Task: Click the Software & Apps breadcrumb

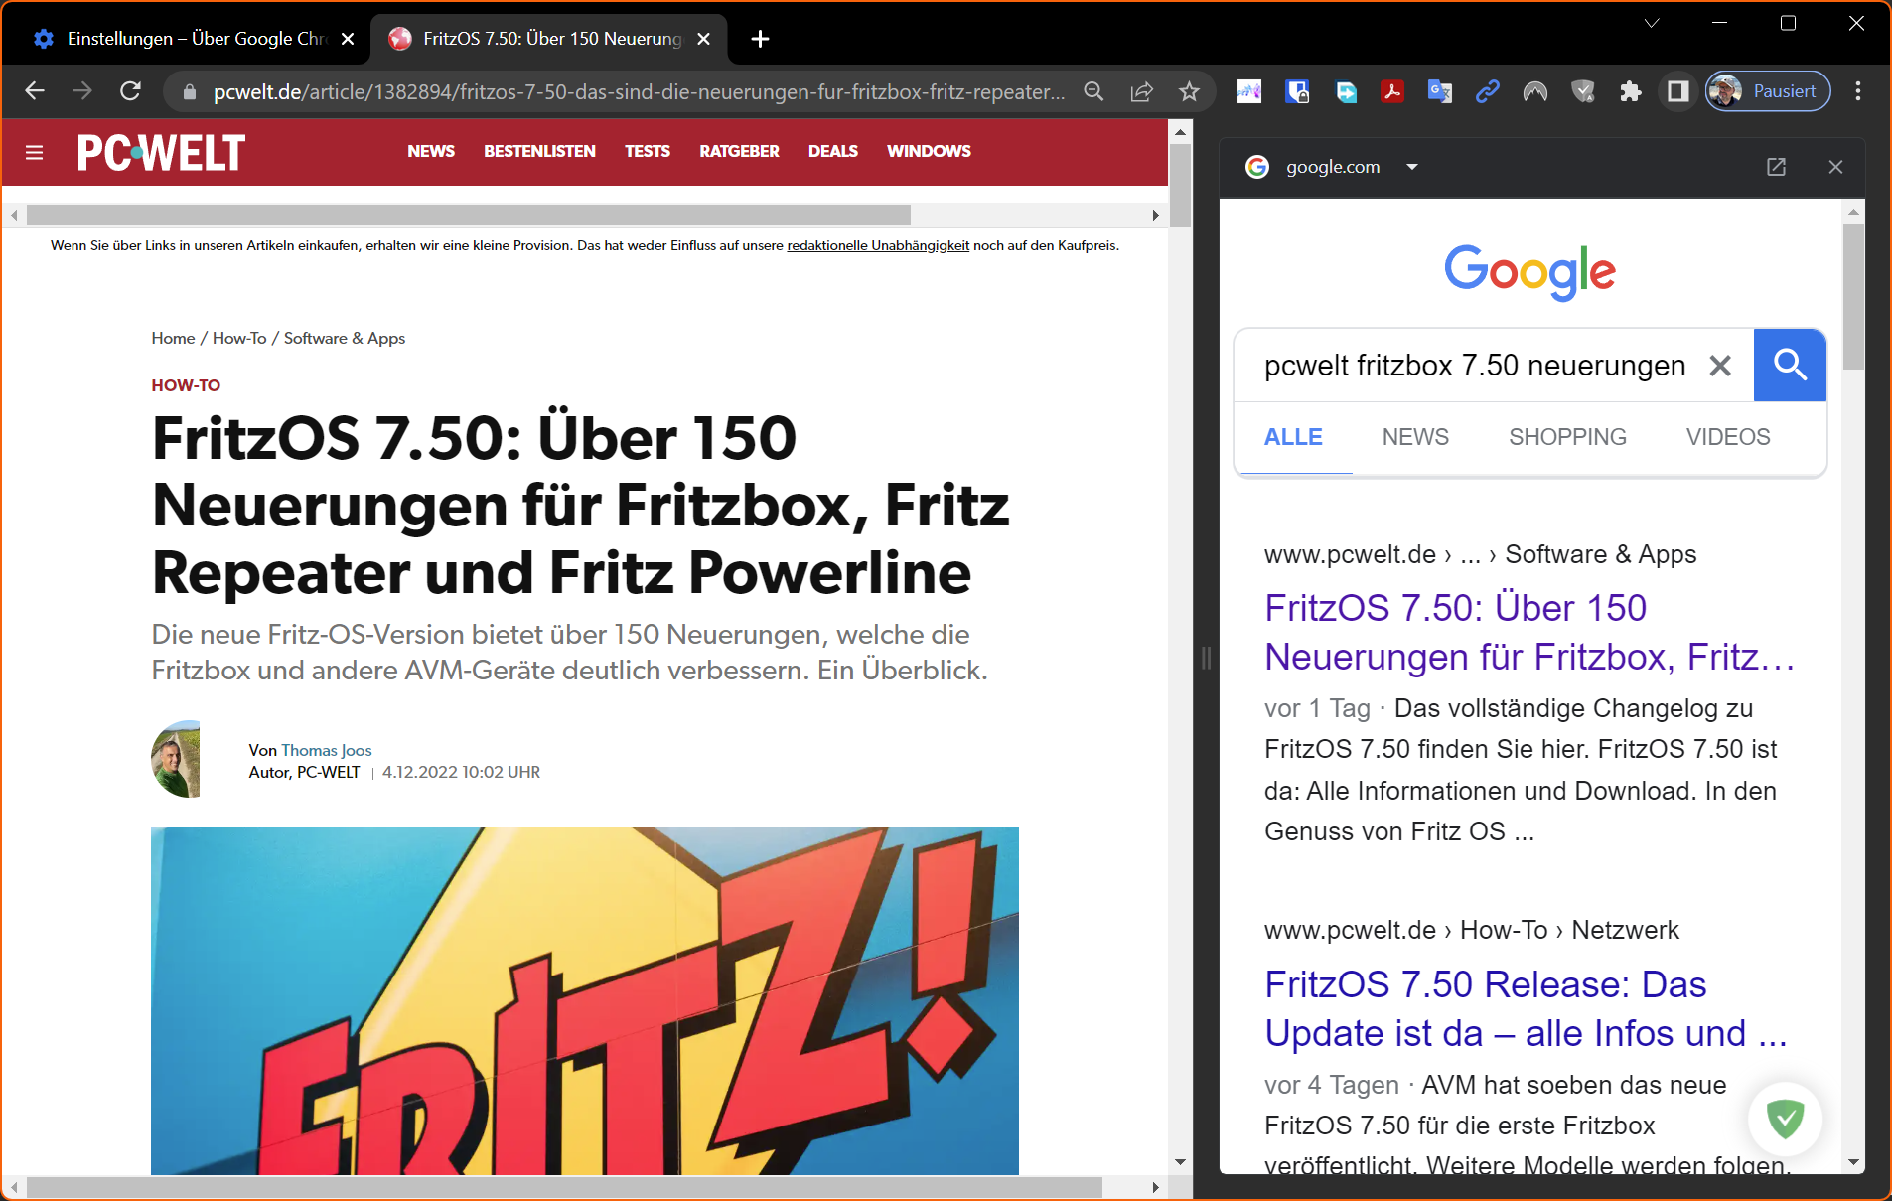Action: tap(345, 338)
